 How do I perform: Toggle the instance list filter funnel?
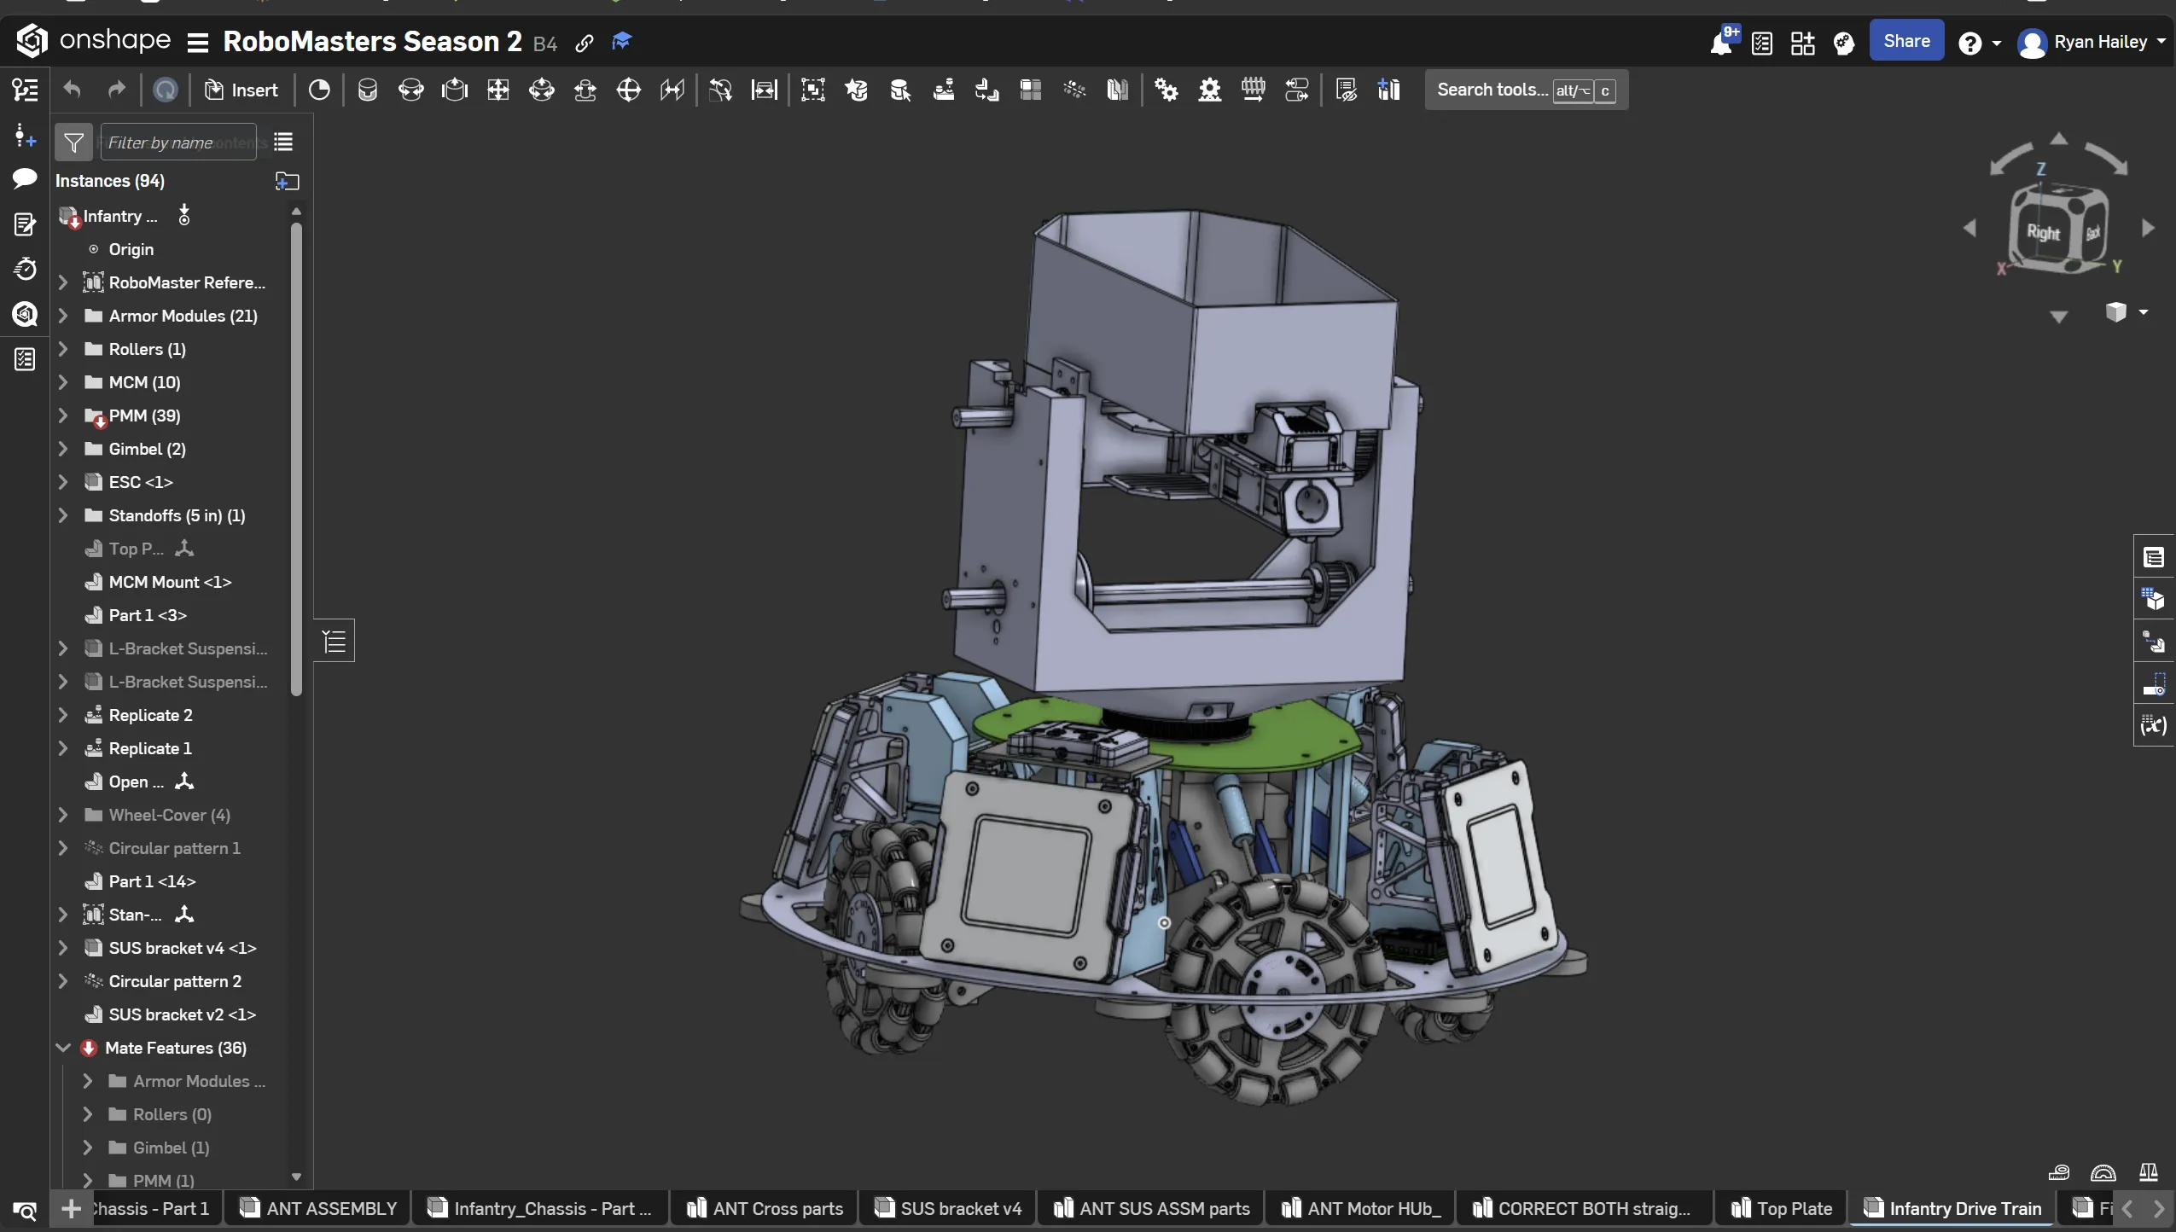74,142
